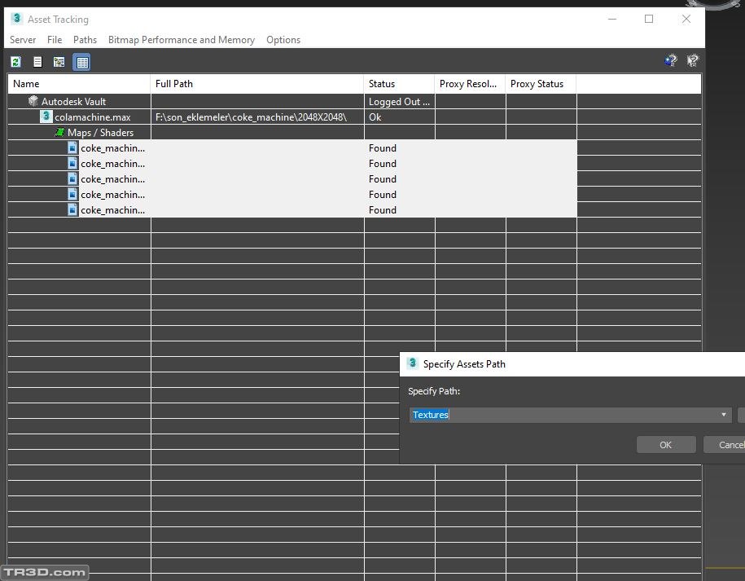This screenshot has width=745, height=581.
Task: Open the Paths menu
Action: pyautogui.click(x=85, y=40)
